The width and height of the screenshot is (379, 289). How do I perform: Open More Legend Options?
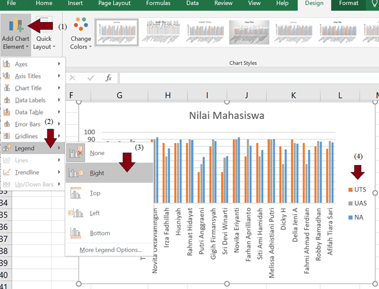[110, 250]
